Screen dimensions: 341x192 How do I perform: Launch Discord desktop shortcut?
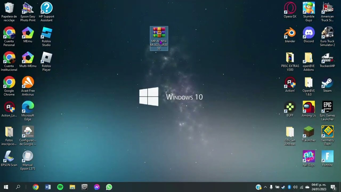point(308,35)
